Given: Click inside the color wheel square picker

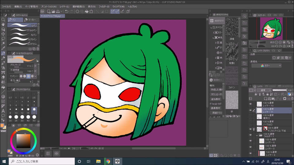Looking at the screenshot, I should coord(23,141).
